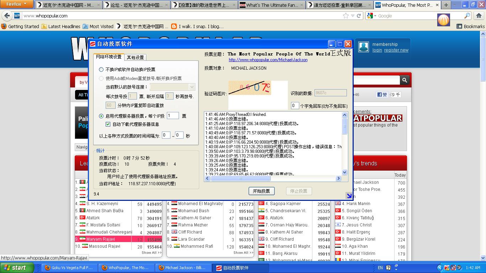486x273 pixels.
Task: Select the 启用代理服务器投票 radio button
Action: [101, 116]
